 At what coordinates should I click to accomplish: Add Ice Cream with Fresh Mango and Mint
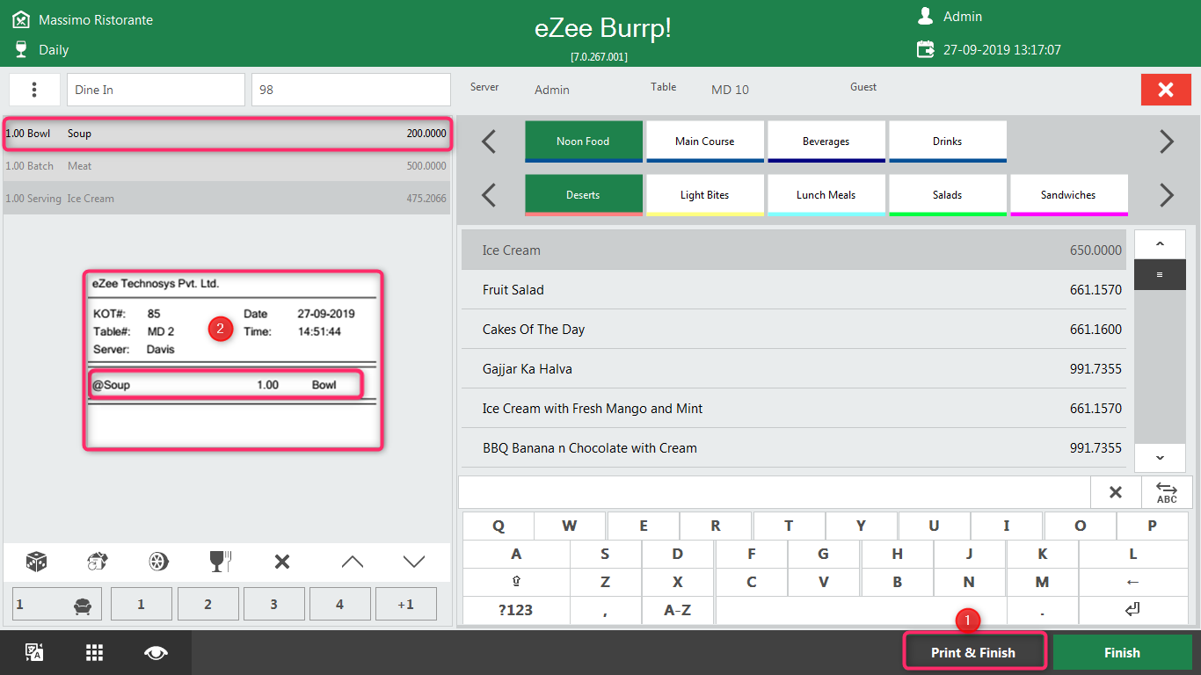tap(795, 409)
